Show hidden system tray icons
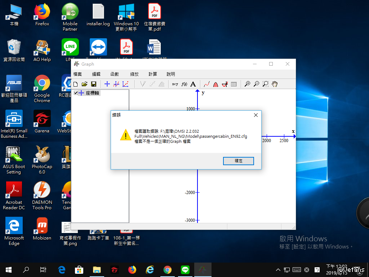 click(278, 270)
